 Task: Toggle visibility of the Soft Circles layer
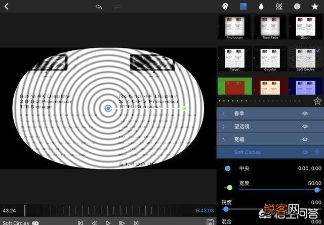coord(305,152)
